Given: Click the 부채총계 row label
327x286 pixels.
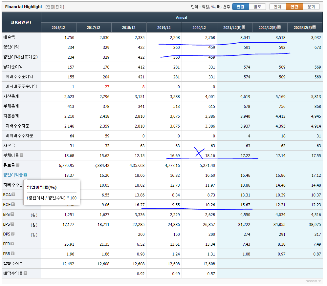Looking at the screenshot, I should [x=11, y=106].
